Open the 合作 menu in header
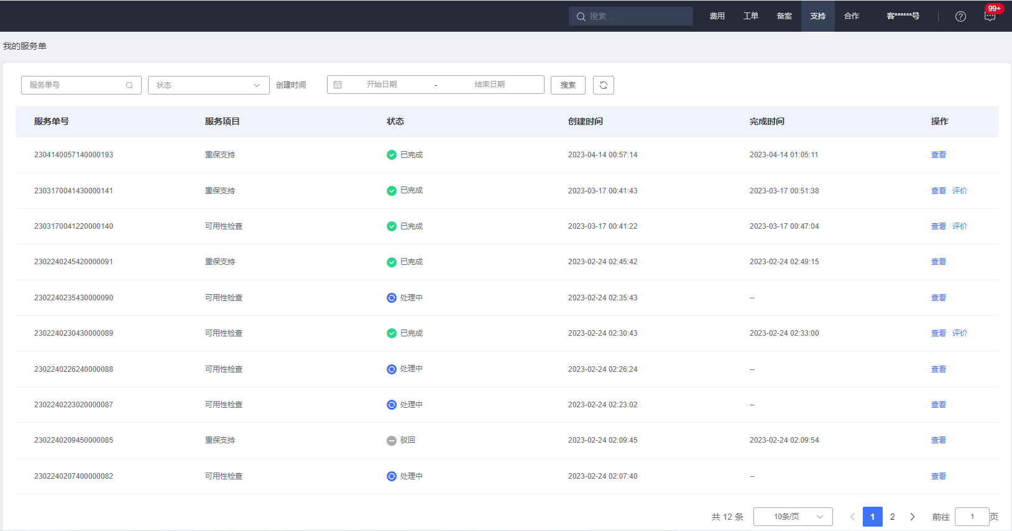Image resolution: width=1012 pixels, height=531 pixels. (851, 16)
